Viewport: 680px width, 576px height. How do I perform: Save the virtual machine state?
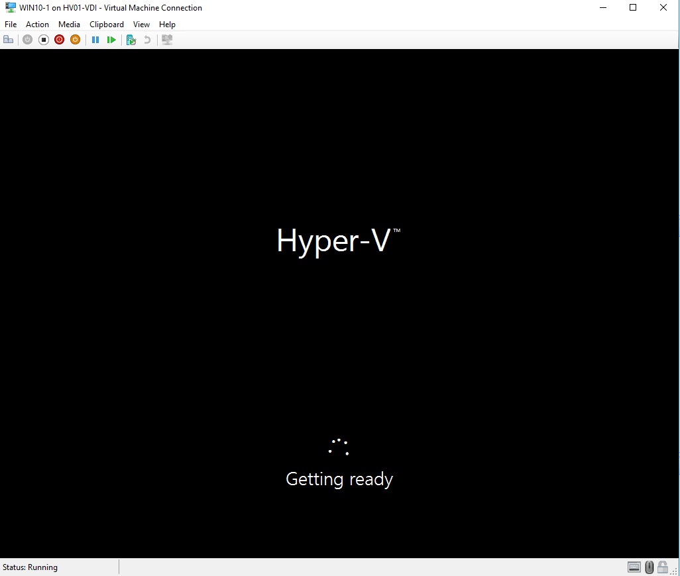click(75, 39)
